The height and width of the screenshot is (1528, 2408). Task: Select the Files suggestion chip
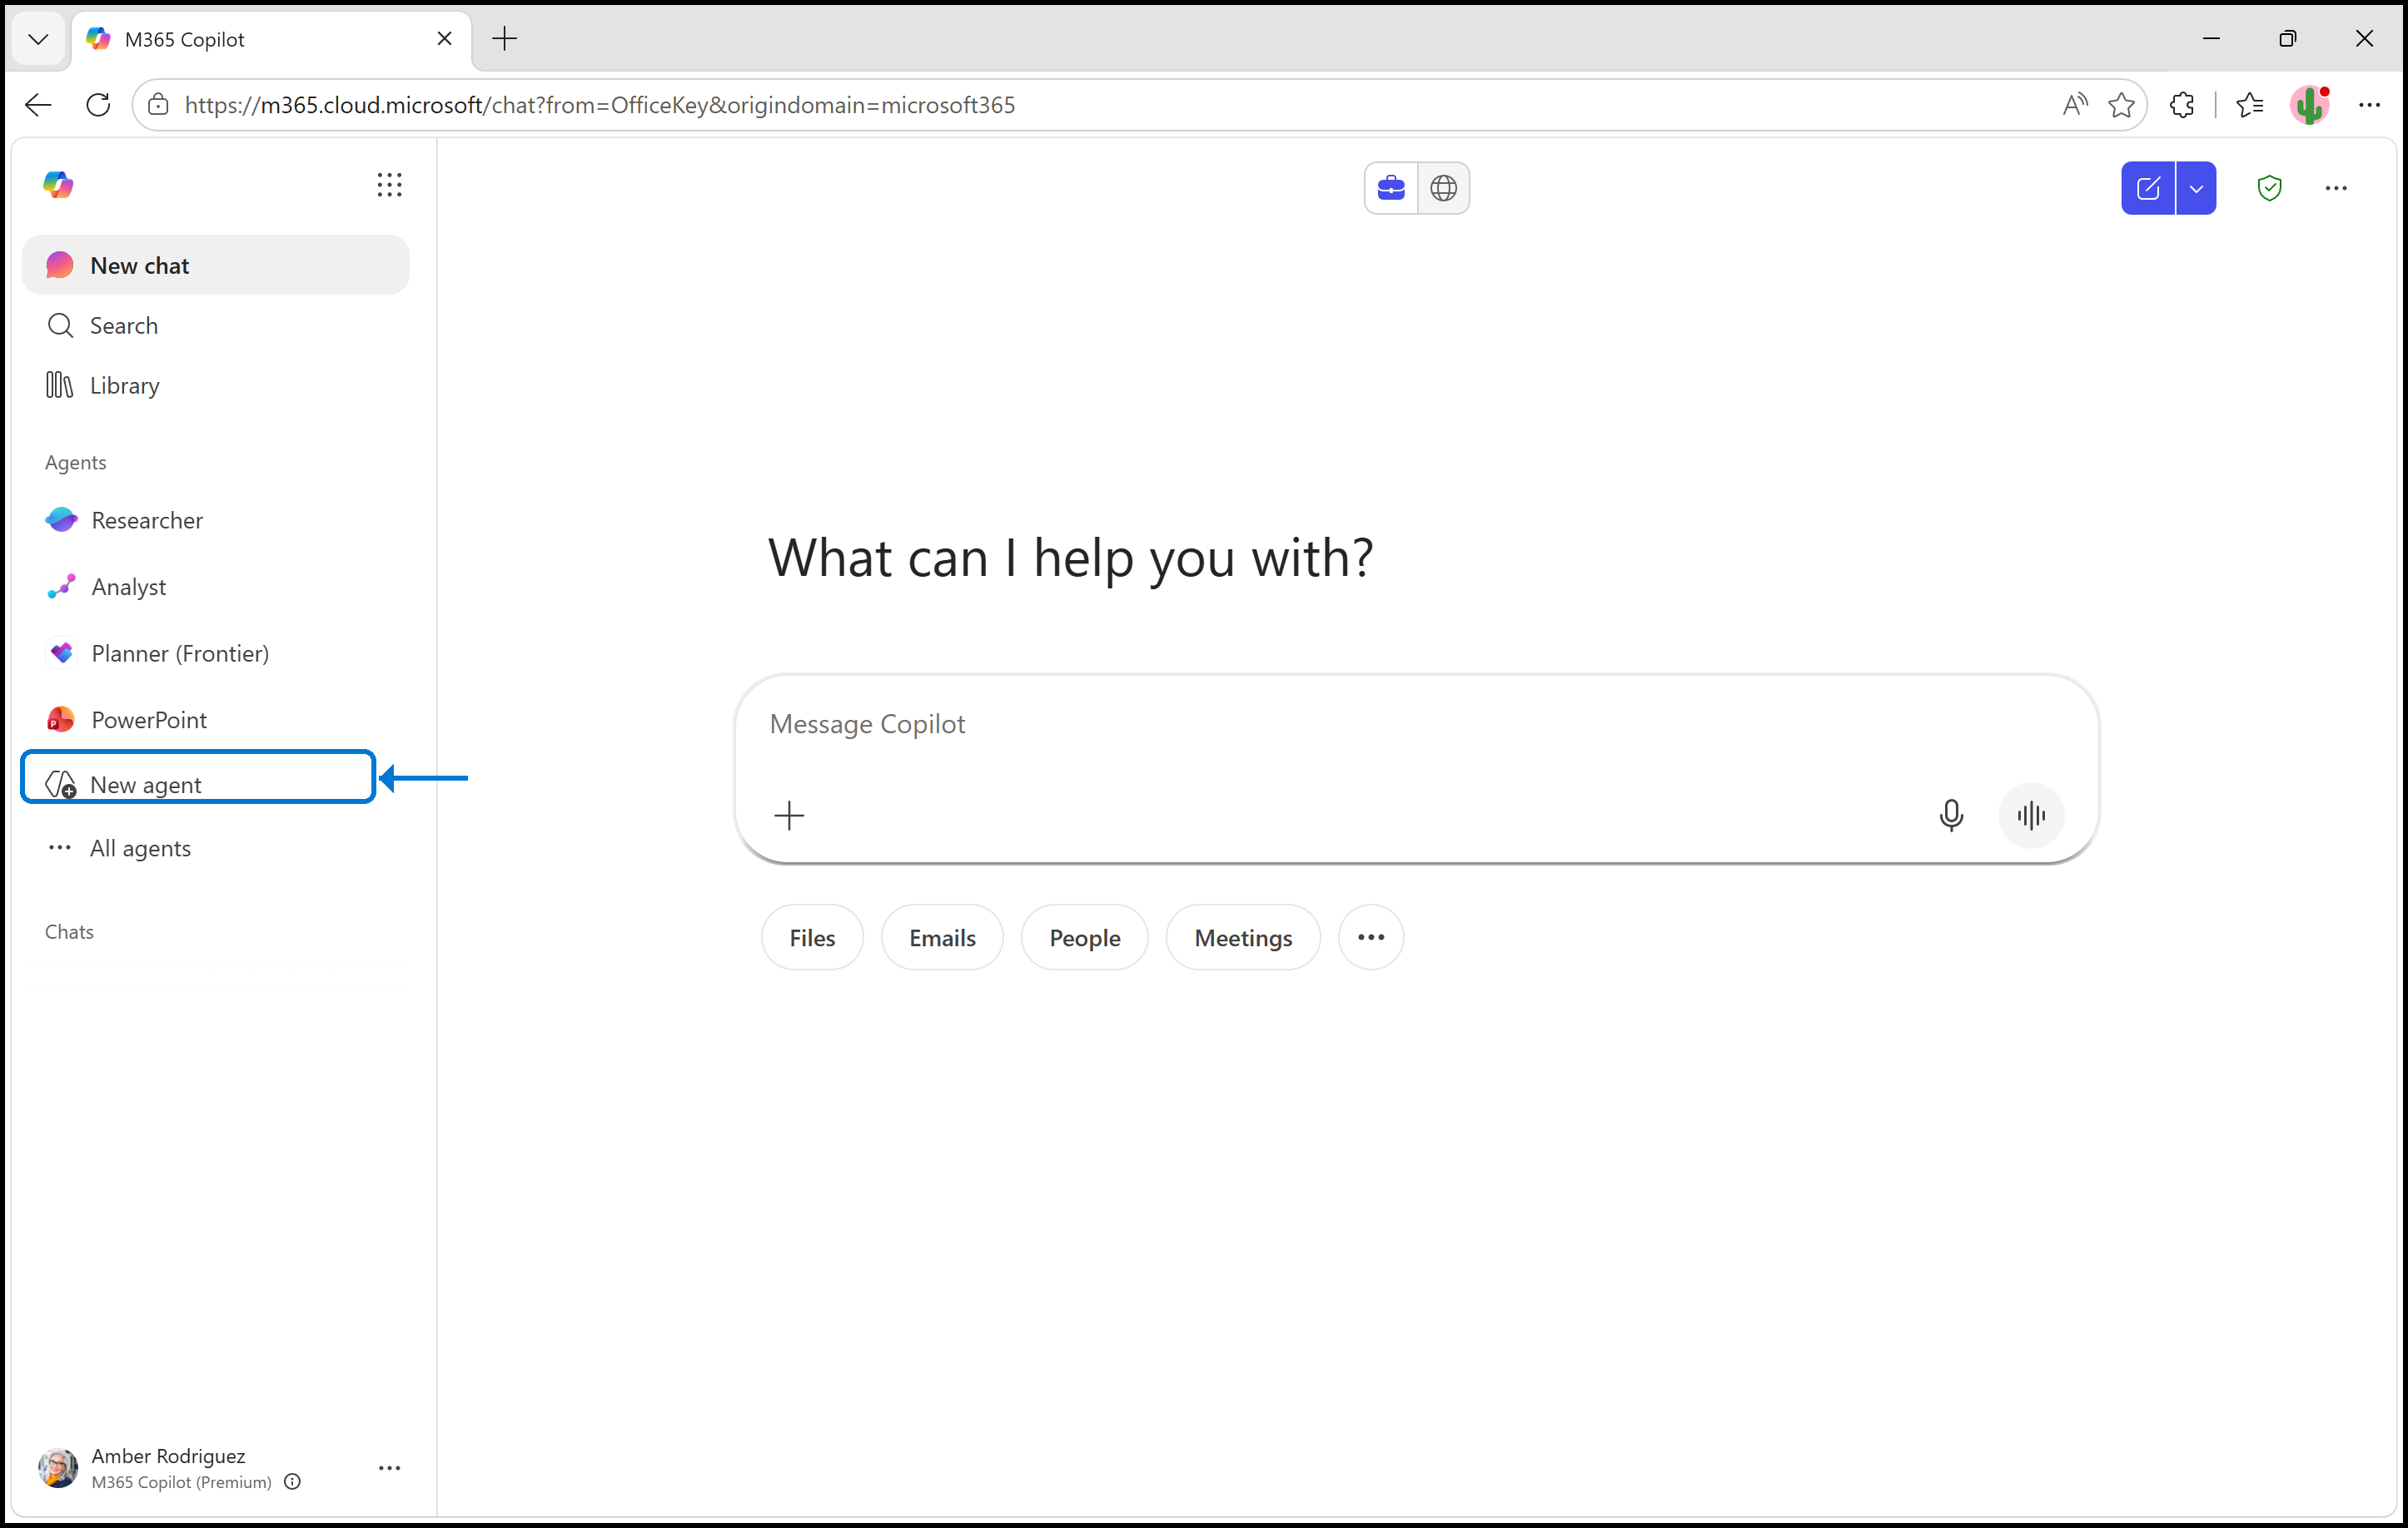812,937
